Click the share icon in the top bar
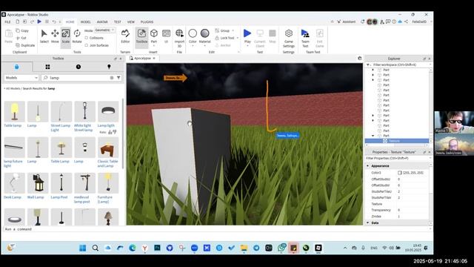This screenshot has height=267, width=474. pos(406,22)
